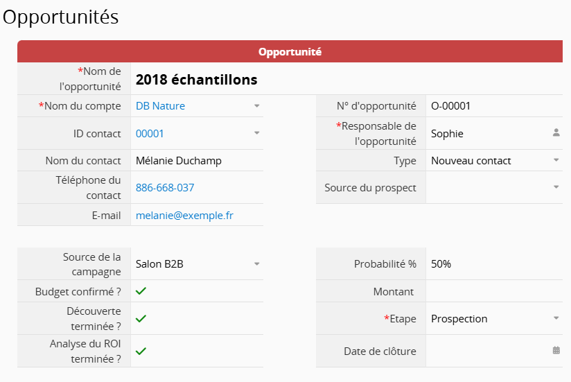Edit the 2018 échantillons opportunity name
This screenshot has height=382, width=571.
click(197, 80)
